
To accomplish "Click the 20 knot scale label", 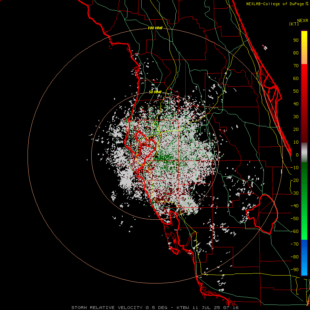I will (x=296, y=129).
